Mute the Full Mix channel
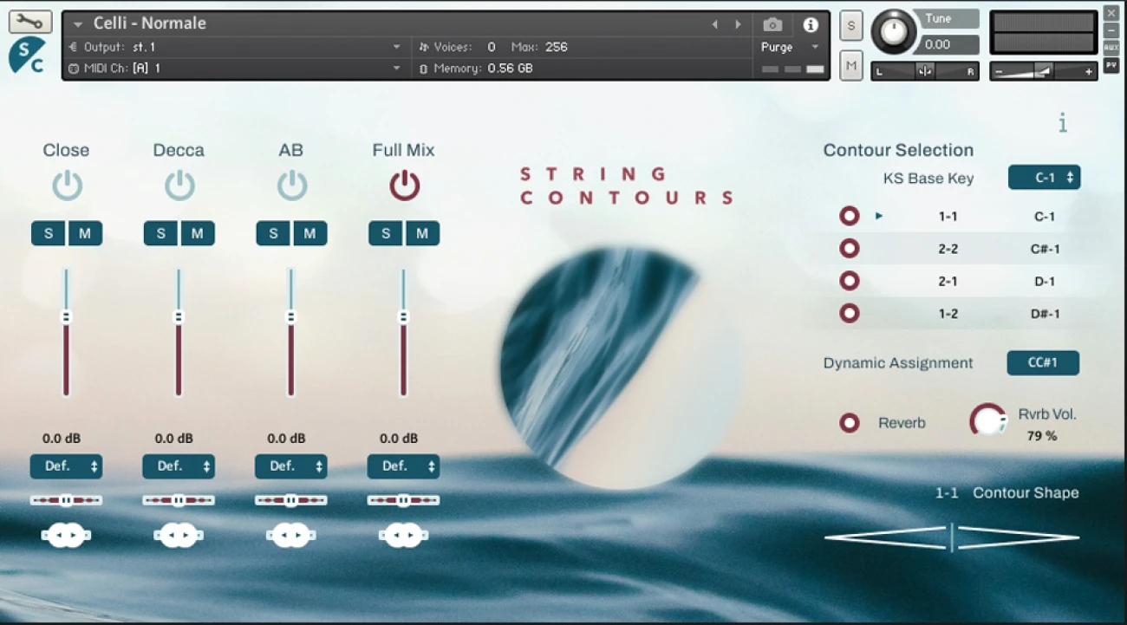The image size is (1127, 625). coord(422,233)
